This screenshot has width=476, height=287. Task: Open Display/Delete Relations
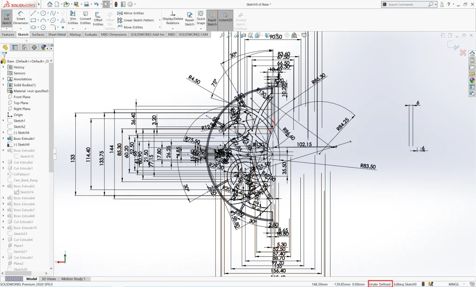[x=173, y=18]
